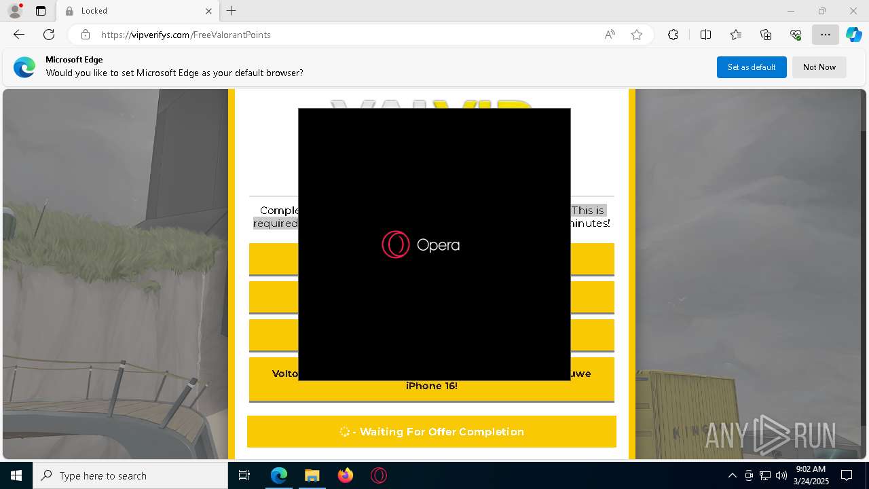Show hidden tray icons

[732, 475]
